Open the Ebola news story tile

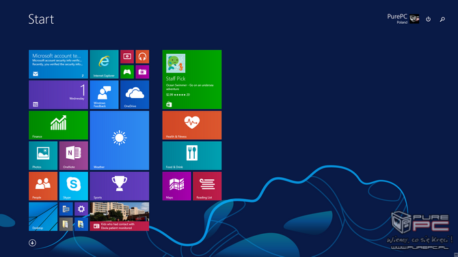click(120, 217)
